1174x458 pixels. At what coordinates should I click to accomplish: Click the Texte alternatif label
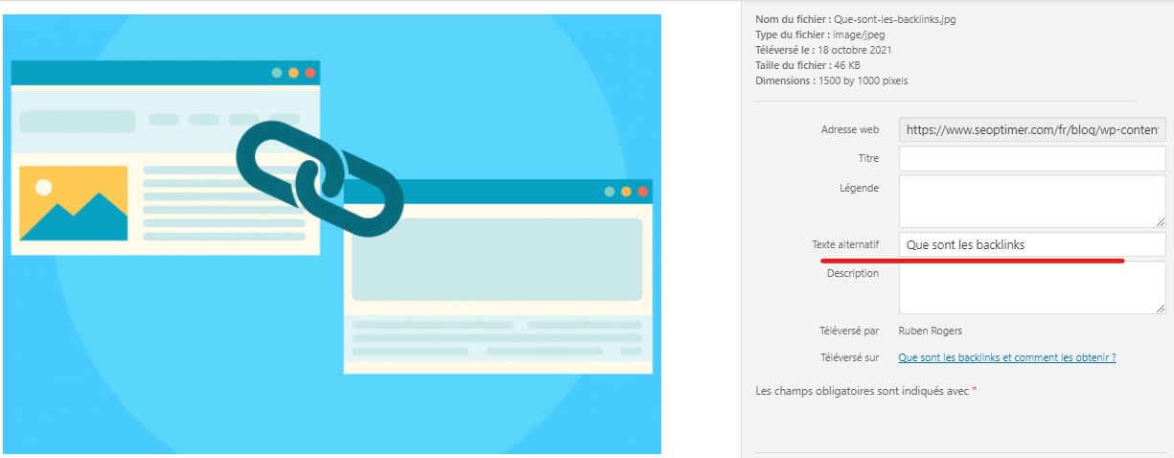pyautogui.click(x=844, y=245)
